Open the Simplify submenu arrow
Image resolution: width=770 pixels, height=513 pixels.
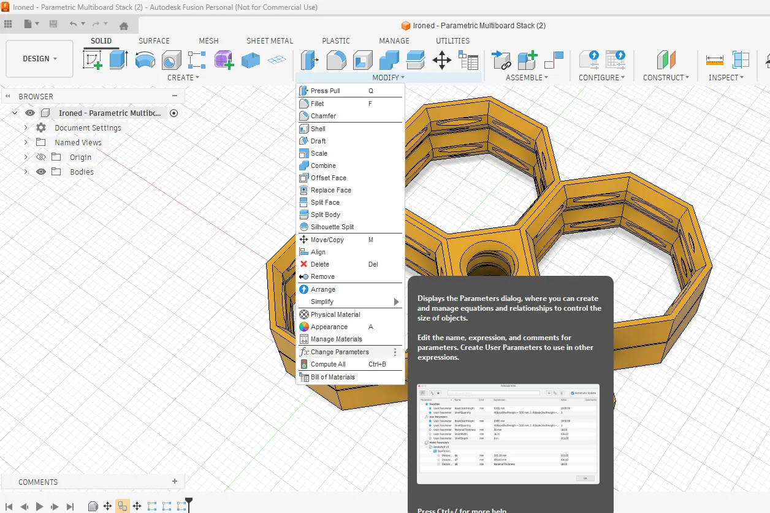[396, 302]
